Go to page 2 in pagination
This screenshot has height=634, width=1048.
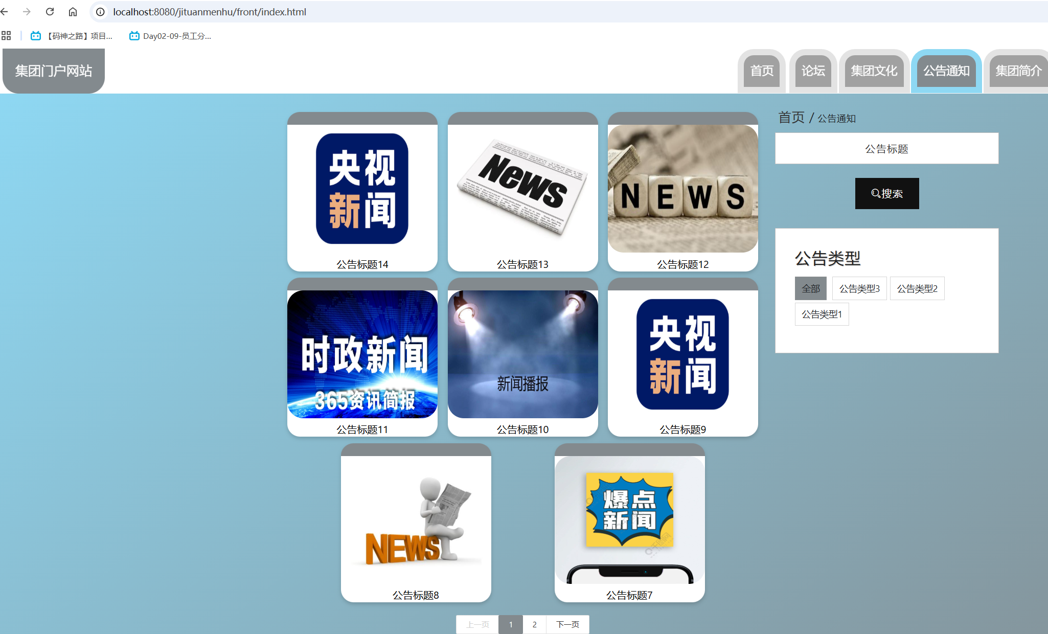pyautogui.click(x=534, y=624)
